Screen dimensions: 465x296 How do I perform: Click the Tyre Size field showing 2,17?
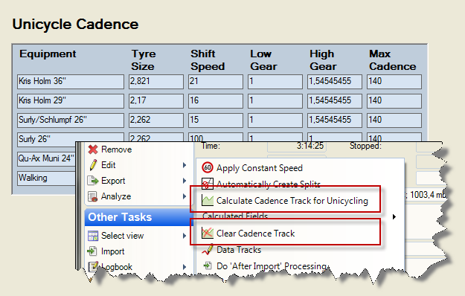coord(156,101)
